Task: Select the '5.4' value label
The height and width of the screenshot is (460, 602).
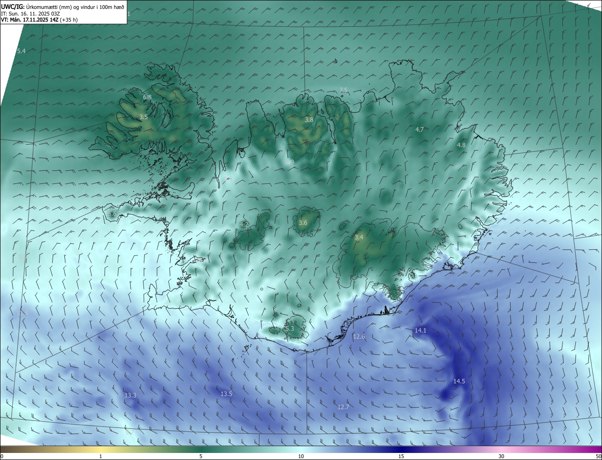Action: (x=21, y=51)
